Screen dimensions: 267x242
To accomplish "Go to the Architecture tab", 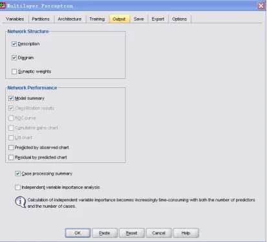I will tap(70, 19).
